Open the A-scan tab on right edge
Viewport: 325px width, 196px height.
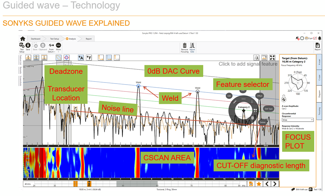click(x=319, y=62)
